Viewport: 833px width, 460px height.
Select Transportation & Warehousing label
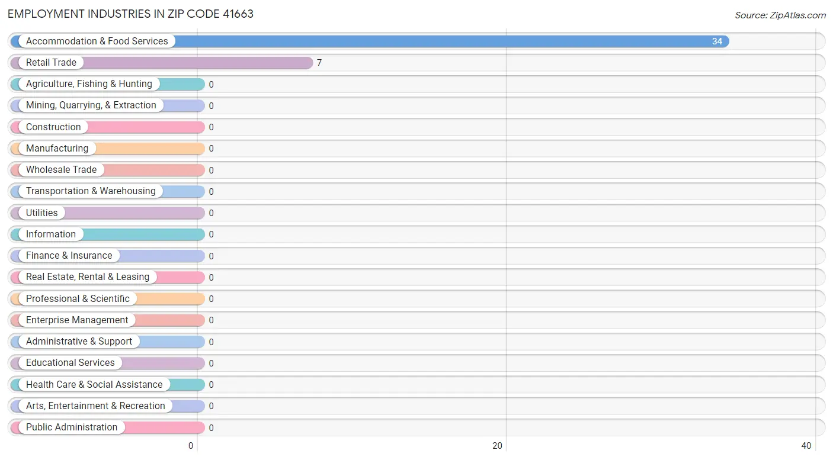coord(91,191)
